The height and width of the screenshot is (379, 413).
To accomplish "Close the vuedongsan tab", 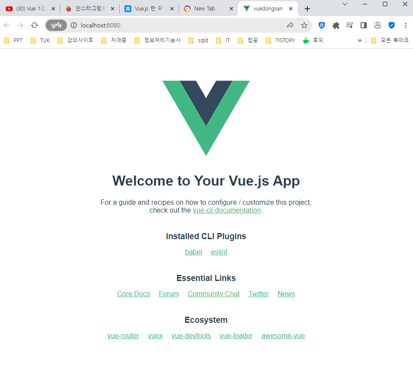I will [291, 9].
